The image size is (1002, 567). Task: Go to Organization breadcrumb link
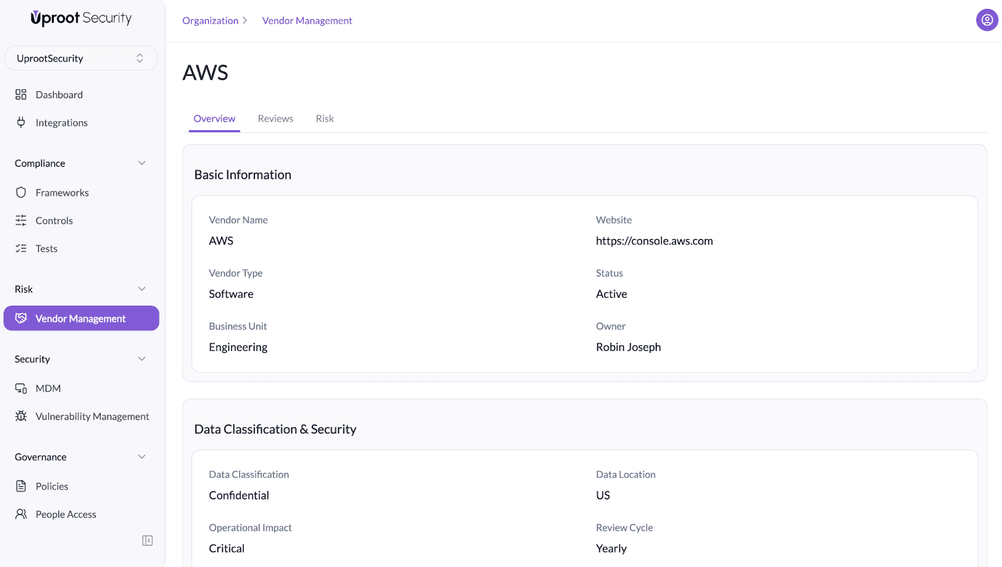(x=210, y=21)
